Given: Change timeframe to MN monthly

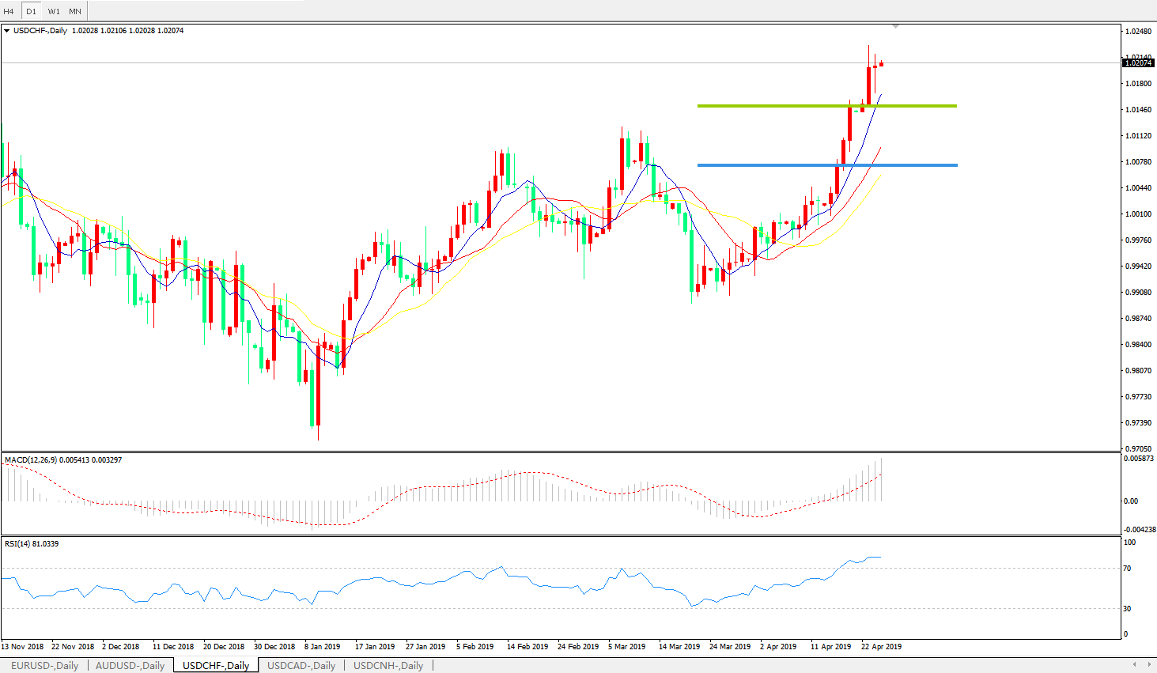Looking at the screenshot, I should pyautogui.click(x=75, y=11).
